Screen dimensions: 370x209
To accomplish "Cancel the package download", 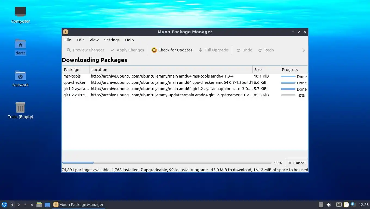I will coord(297,163).
